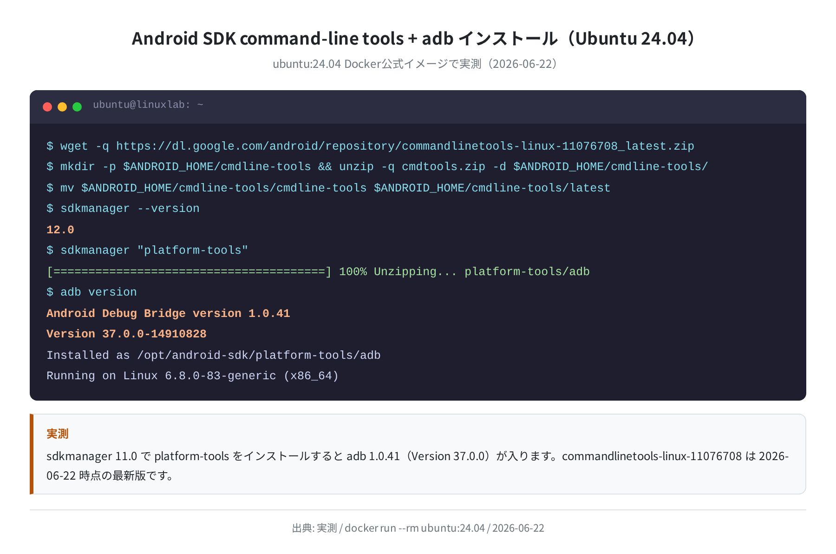Click the yellow minimize dot in terminal header
836x554 pixels.
tap(62, 107)
